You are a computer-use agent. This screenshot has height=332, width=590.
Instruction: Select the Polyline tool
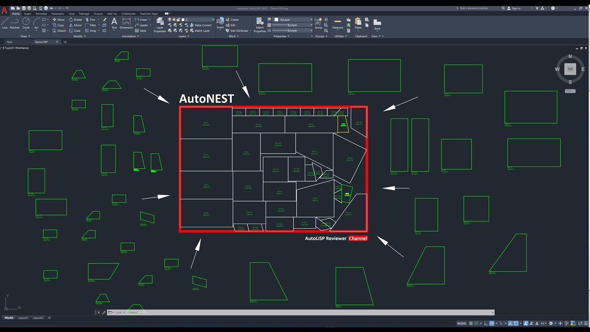(x=15, y=23)
